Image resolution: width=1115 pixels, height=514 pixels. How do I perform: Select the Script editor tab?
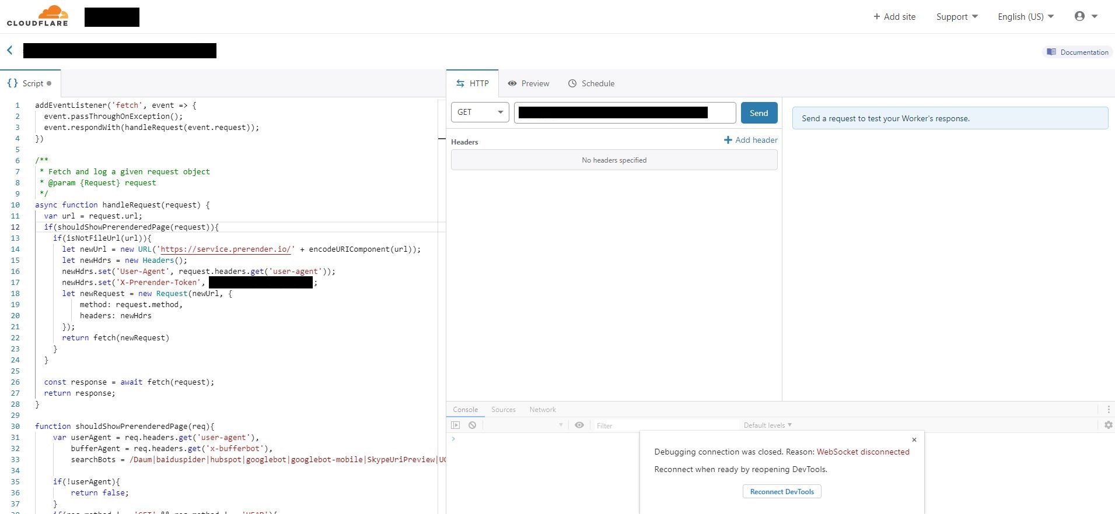click(x=30, y=83)
